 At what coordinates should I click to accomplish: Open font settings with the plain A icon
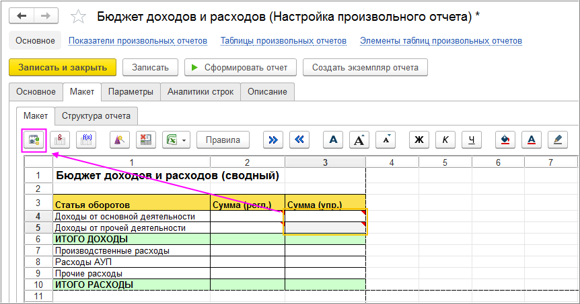pyautogui.click(x=334, y=140)
